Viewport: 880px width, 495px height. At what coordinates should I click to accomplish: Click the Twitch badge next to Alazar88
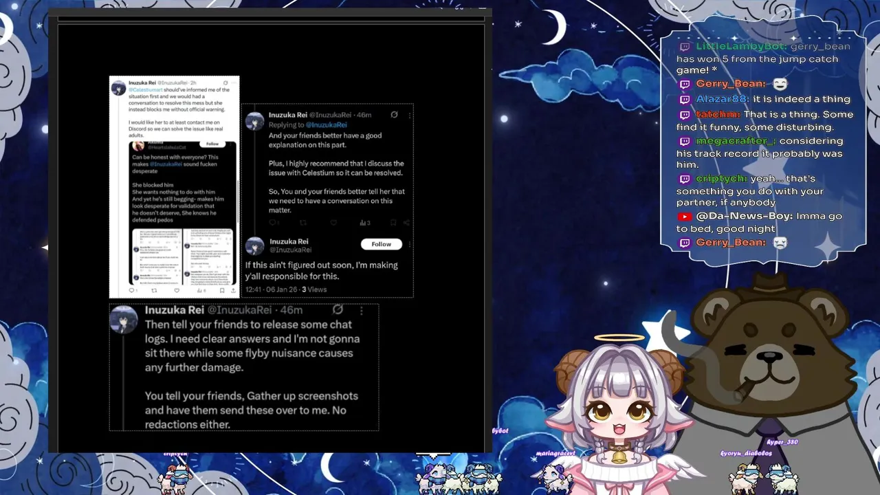[685, 99]
